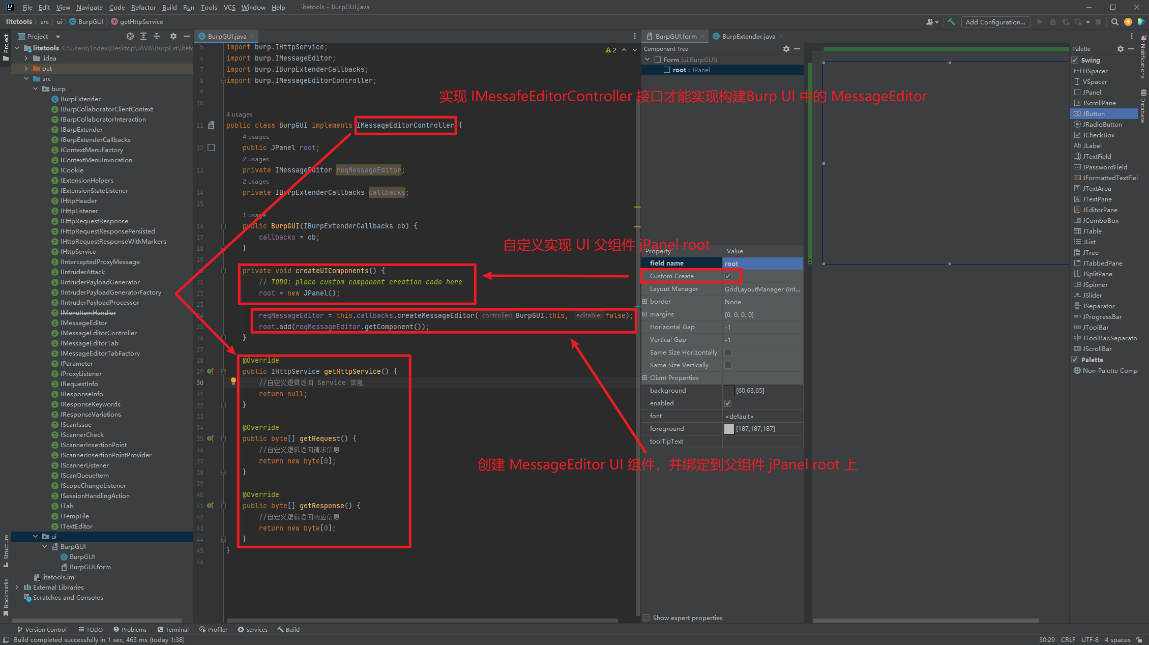
Task: Switch to BurpGUI.java editor tab
Action: coord(227,36)
